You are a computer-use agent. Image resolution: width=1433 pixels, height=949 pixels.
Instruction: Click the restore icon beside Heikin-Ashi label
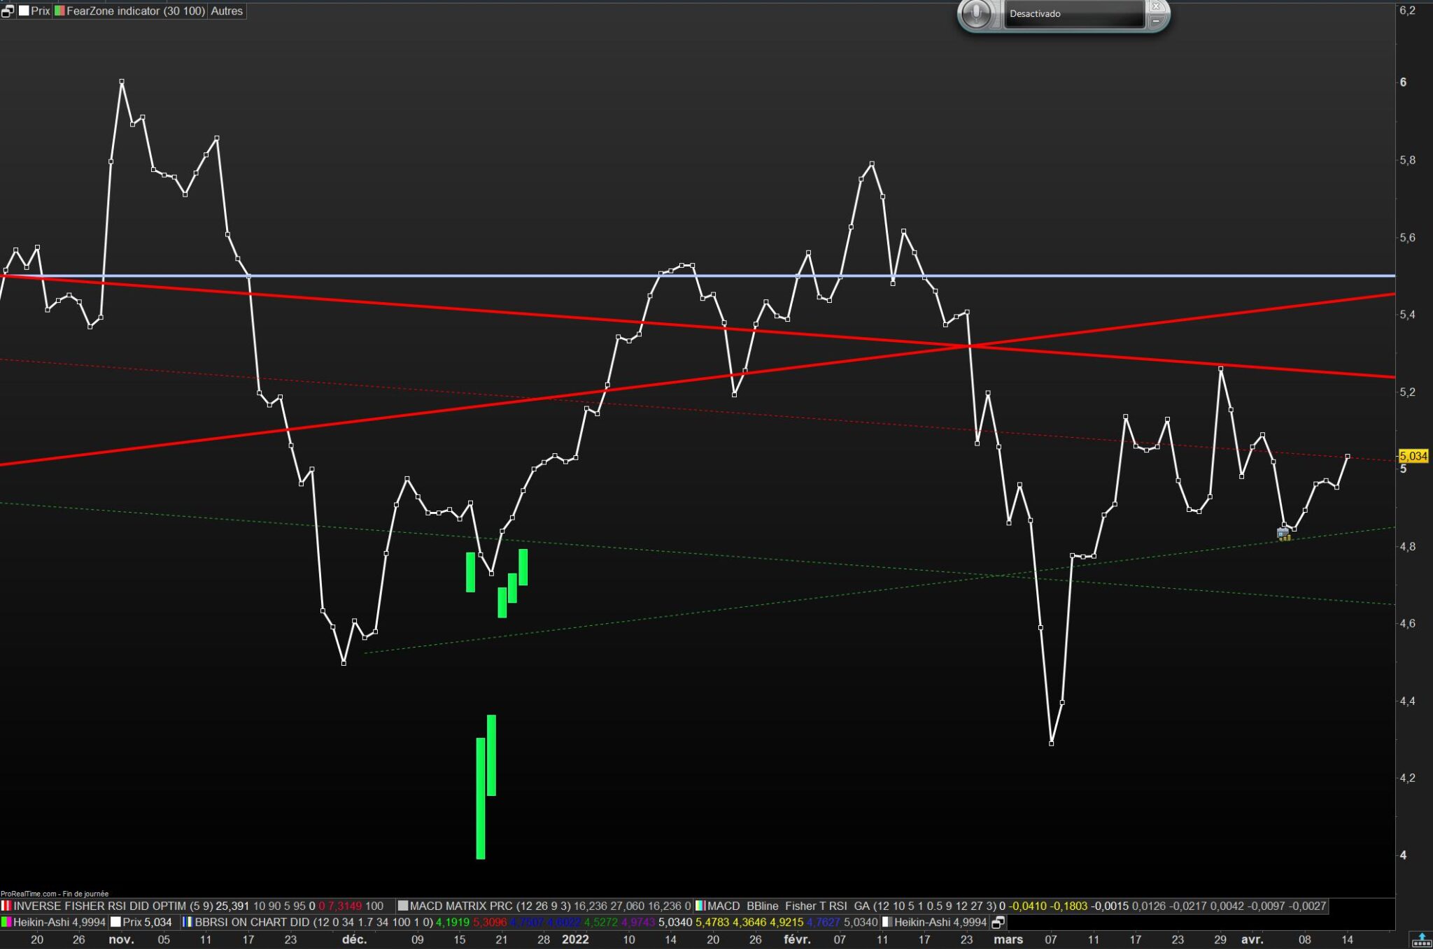998,922
